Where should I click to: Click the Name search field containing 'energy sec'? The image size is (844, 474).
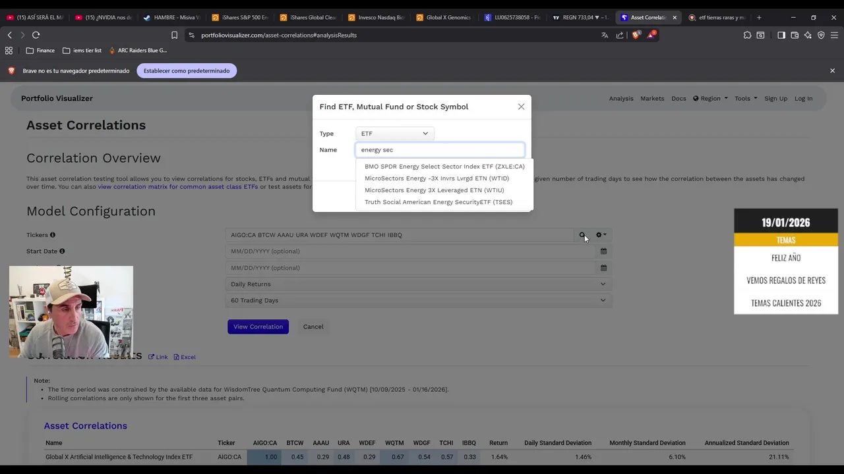tap(440, 150)
